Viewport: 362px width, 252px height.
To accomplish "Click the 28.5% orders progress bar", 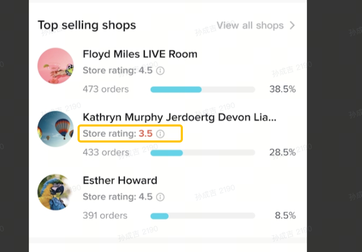I will click(x=203, y=153).
